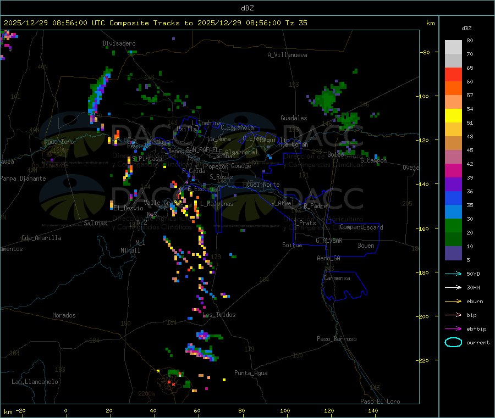Viewport: 495px width, 418px height.
Task: Click the '-160' y-axis tick label
Action: [424, 228]
